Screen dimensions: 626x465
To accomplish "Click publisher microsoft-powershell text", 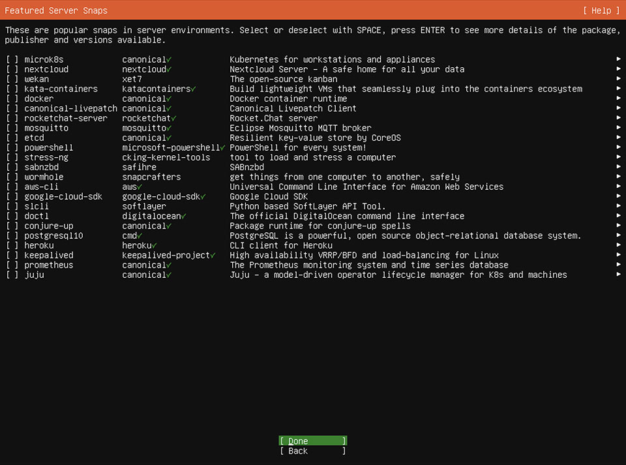I will pos(171,147).
